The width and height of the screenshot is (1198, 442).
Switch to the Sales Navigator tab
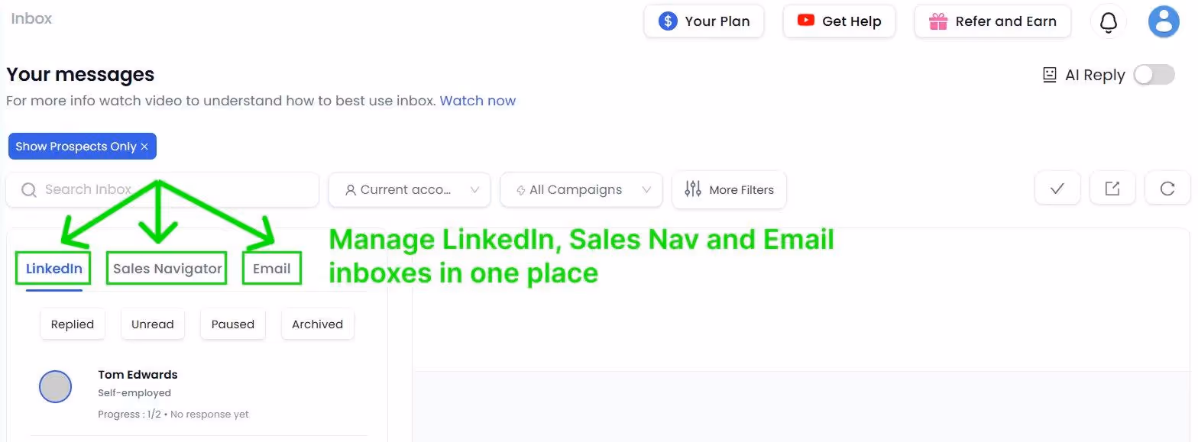point(167,269)
